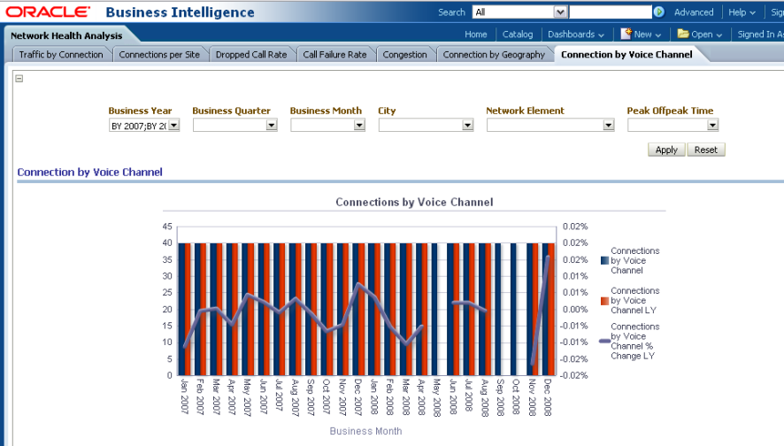Click the Open folder icon
The height and width of the screenshot is (446, 784).
(683, 34)
